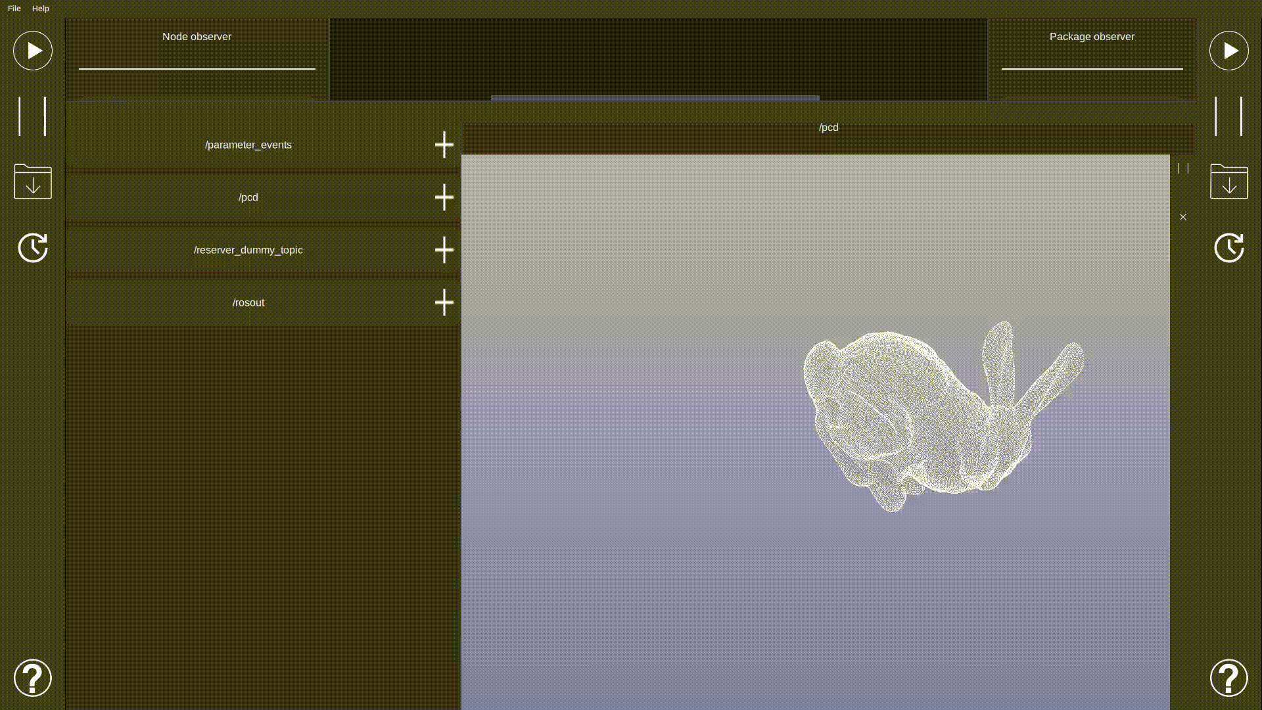Expand the /rosout topic with plus
The width and height of the screenshot is (1262, 710).
444,302
